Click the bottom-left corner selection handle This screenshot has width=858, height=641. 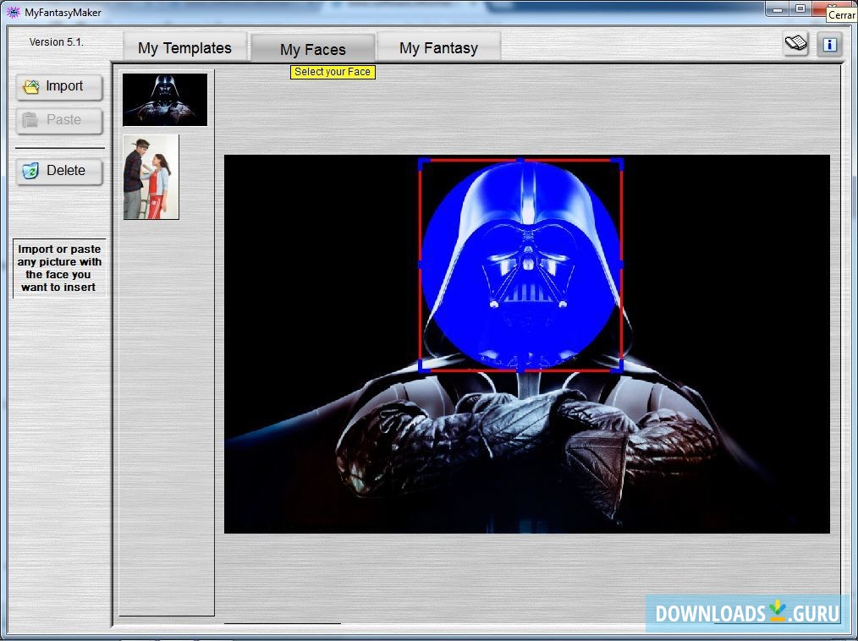point(422,367)
